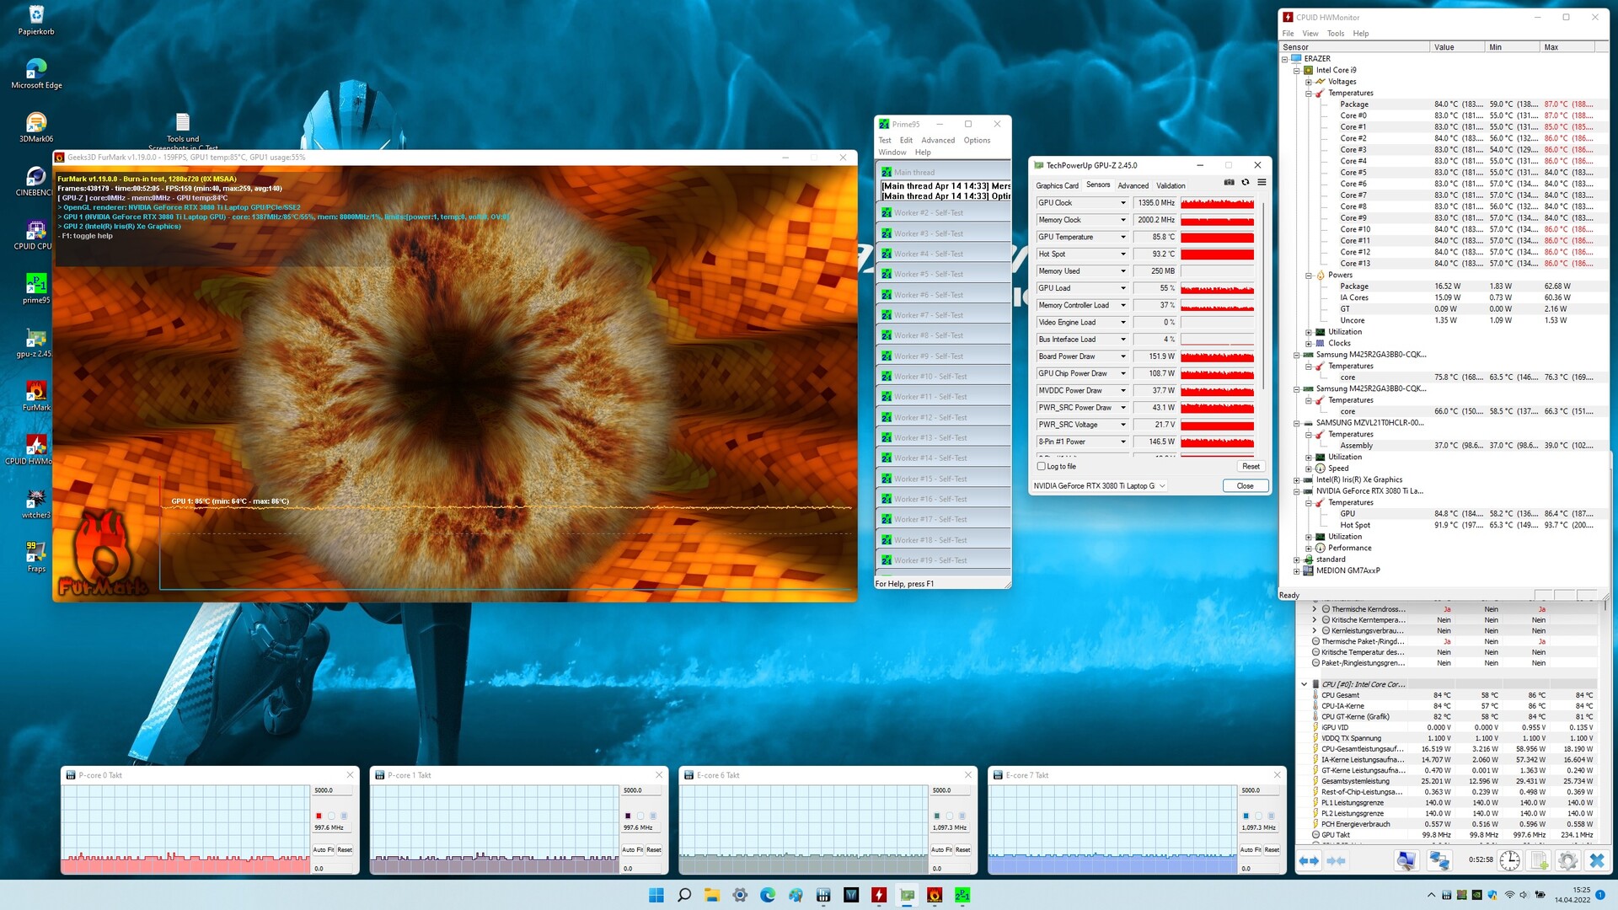Screen dimensions: 1618x910
Task: Collapse Intel Core i9 Temperatures tree node
Action: click(x=1309, y=94)
